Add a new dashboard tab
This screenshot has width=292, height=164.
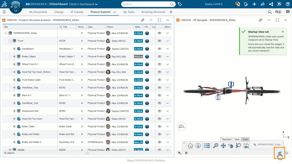[x=171, y=12]
